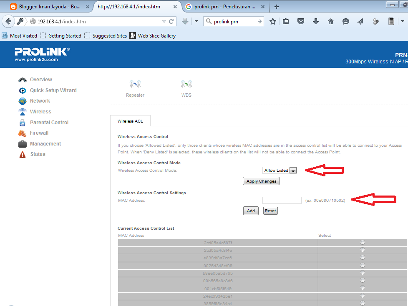Open the Most Visited bookmarks folder
The height and width of the screenshot is (306, 408).
point(20,35)
